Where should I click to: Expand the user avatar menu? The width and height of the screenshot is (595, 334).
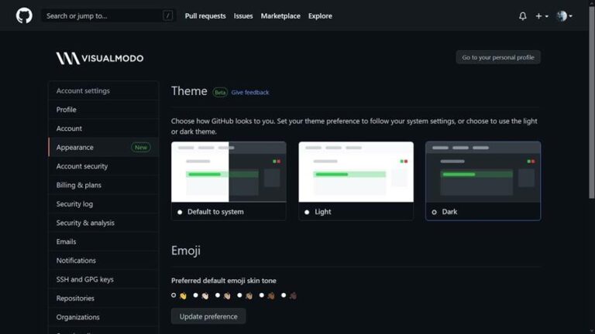[x=564, y=16]
